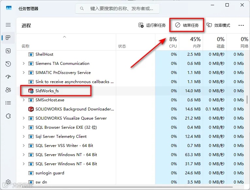This screenshot has height=190, width=250.
Task: Open Startup apps icon in sidebar
Action: 8,77
